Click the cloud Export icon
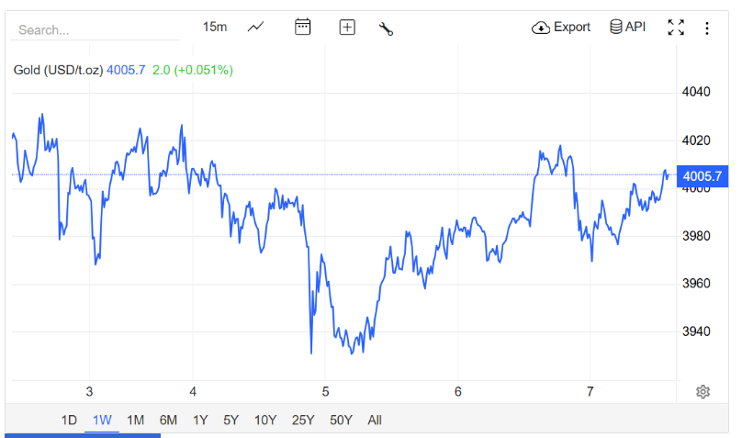The height and width of the screenshot is (438, 742). coord(541,28)
